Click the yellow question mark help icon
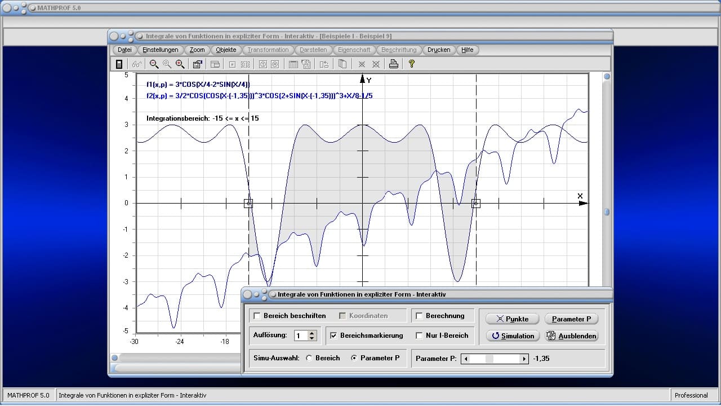This screenshot has width=721, height=406. click(412, 64)
